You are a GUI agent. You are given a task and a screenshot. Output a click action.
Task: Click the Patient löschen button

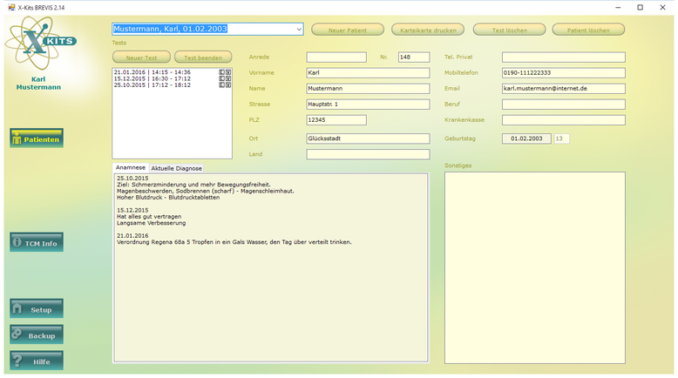(588, 30)
